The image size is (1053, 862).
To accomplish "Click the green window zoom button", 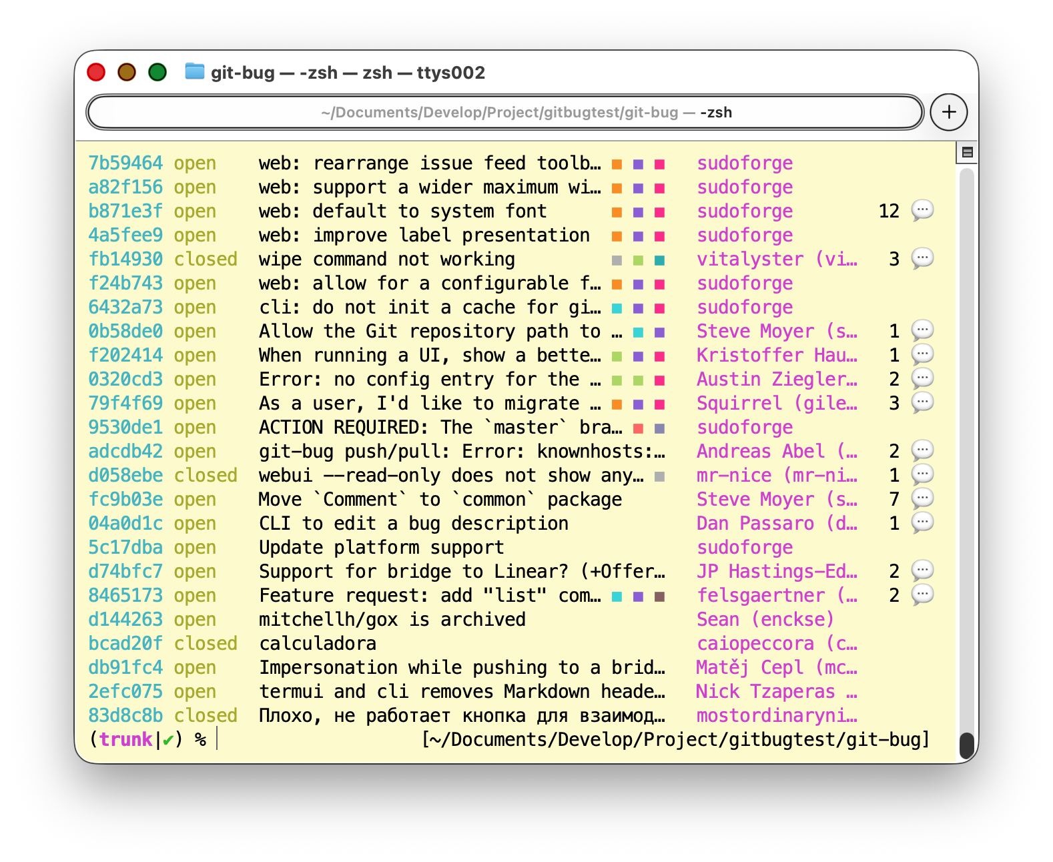I will (157, 72).
